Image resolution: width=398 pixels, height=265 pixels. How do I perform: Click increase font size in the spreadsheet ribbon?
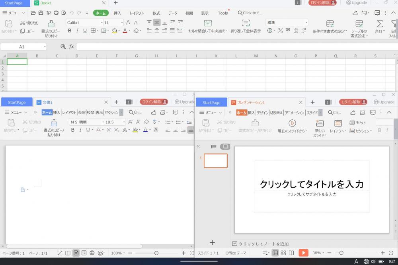click(x=128, y=23)
